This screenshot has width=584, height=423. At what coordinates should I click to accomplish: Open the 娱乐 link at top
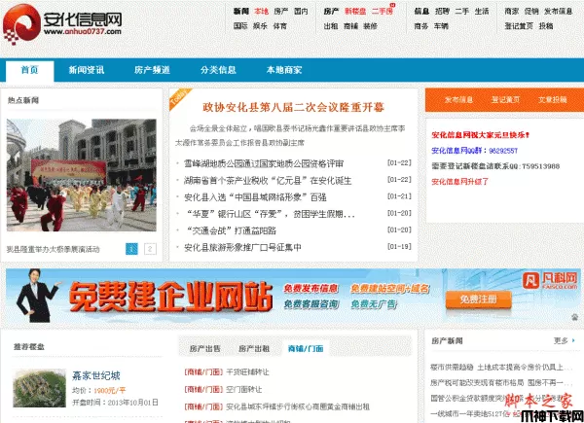260,26
